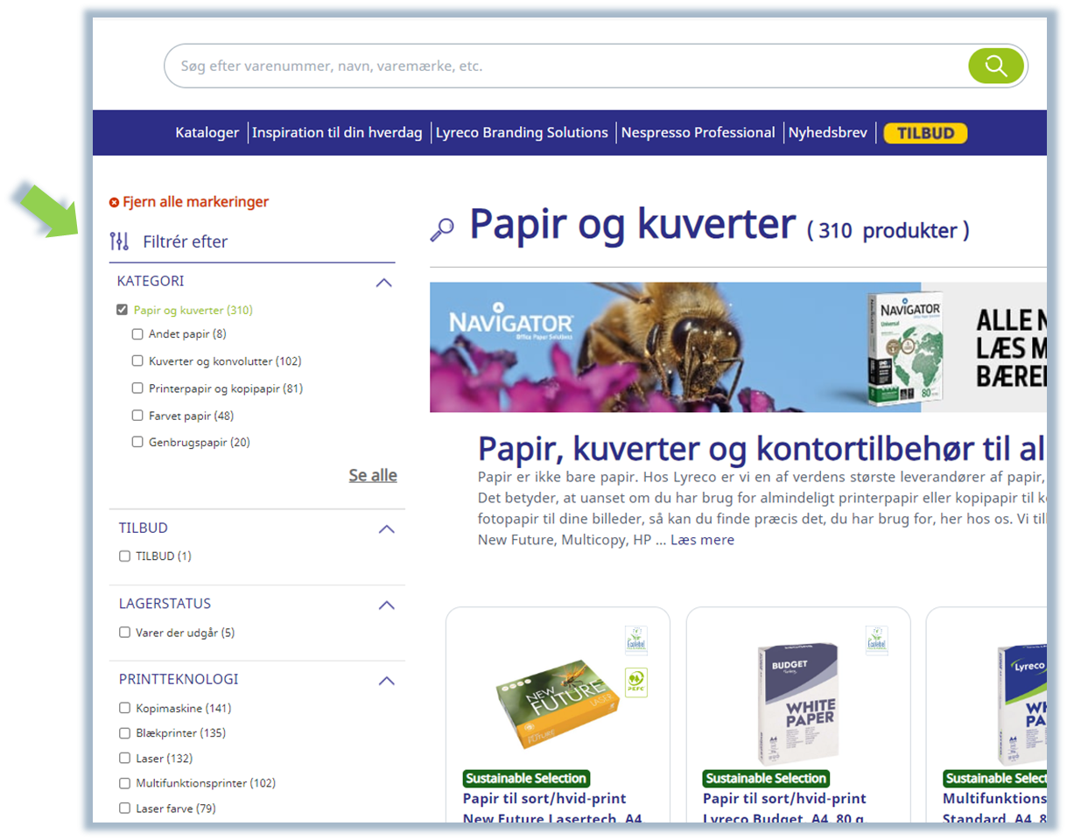Click the Budget White Paper product image

[x=797, y=703]
